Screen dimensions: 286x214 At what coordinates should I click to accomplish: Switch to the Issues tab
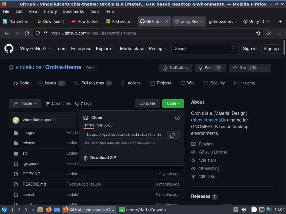[x=52, y=83]
